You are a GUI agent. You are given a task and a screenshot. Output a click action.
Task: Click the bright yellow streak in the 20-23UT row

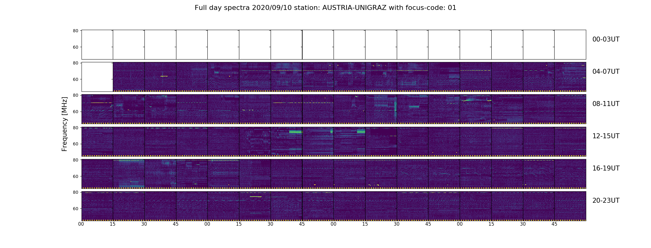[256, 197]
